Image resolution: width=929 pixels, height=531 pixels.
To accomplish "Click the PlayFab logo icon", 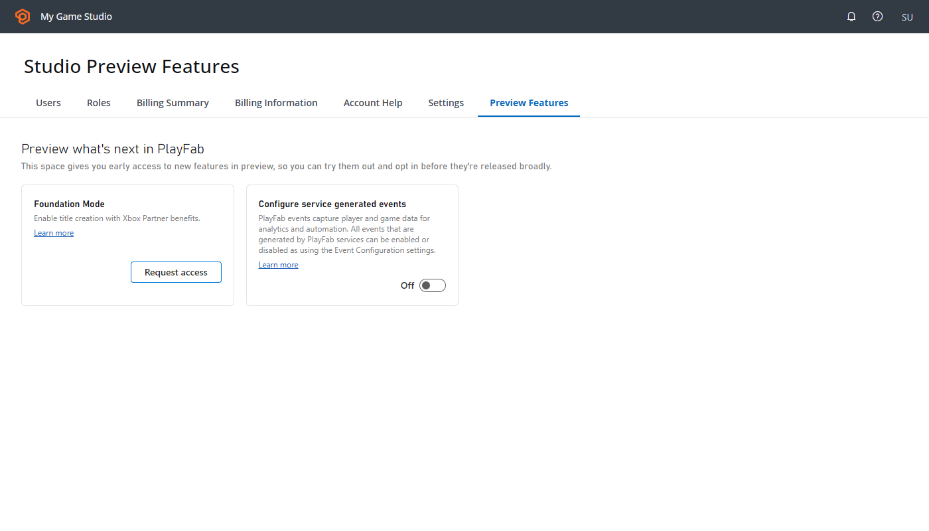I will [x=23, y=17].
